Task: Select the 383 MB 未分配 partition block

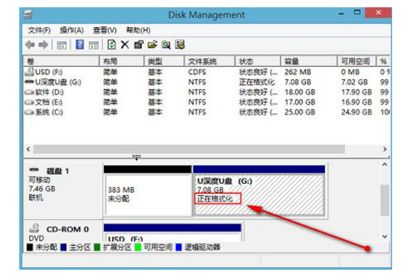Action: (147, 195)
